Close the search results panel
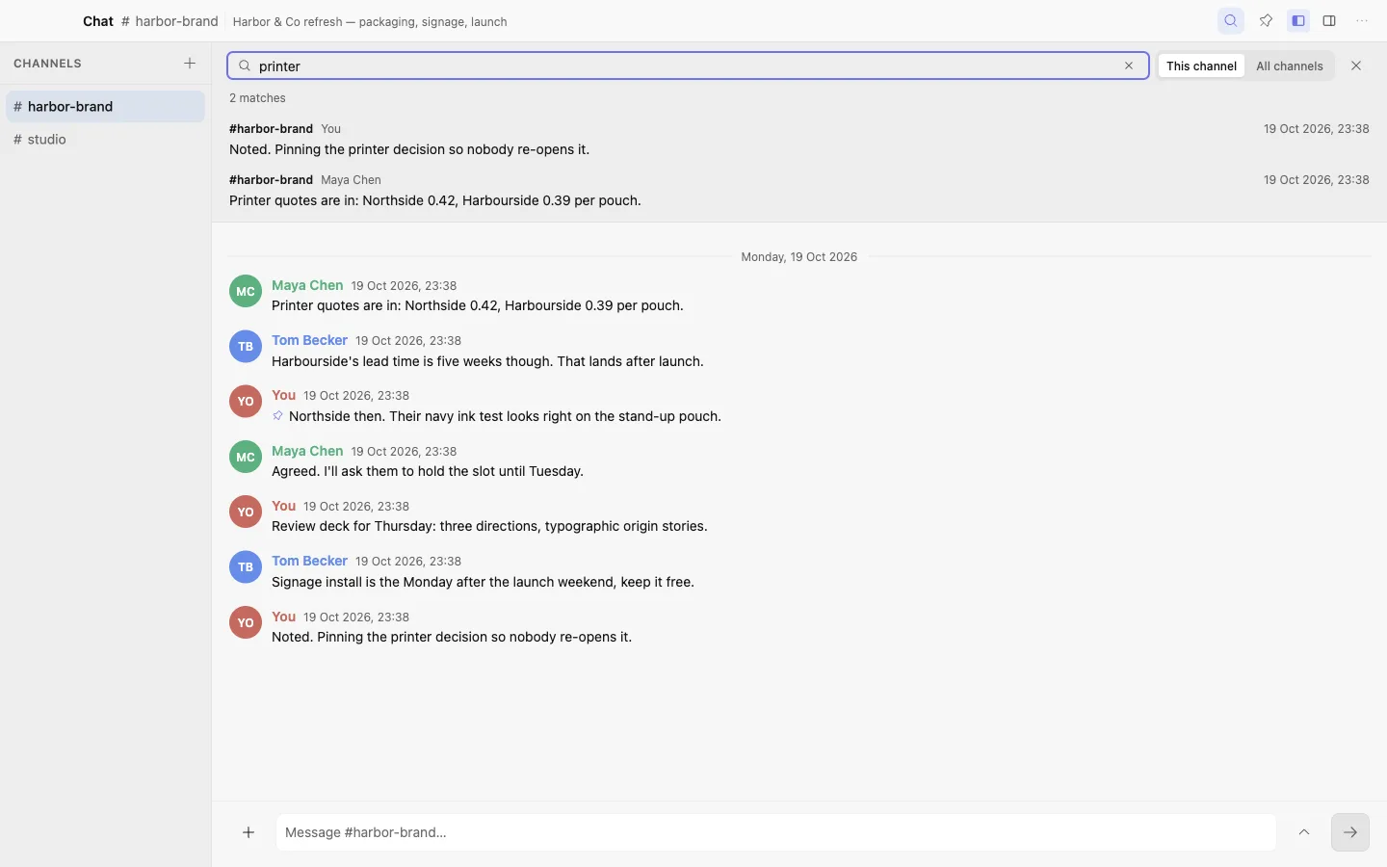 tap(1356, 66)
